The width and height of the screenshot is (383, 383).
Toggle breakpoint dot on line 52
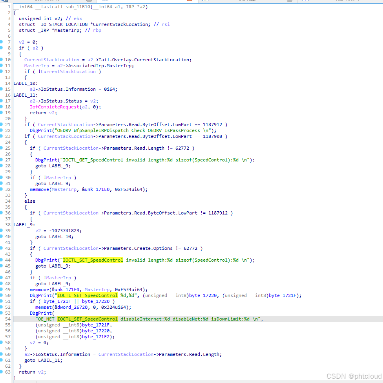coord(1,307)
